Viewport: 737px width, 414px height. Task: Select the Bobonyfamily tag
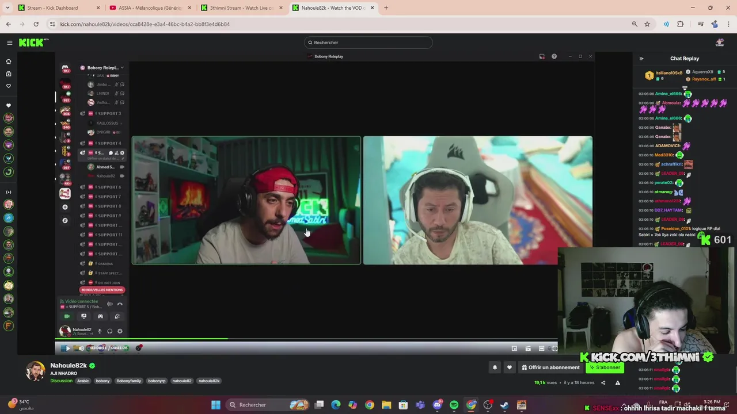point(128,381)
